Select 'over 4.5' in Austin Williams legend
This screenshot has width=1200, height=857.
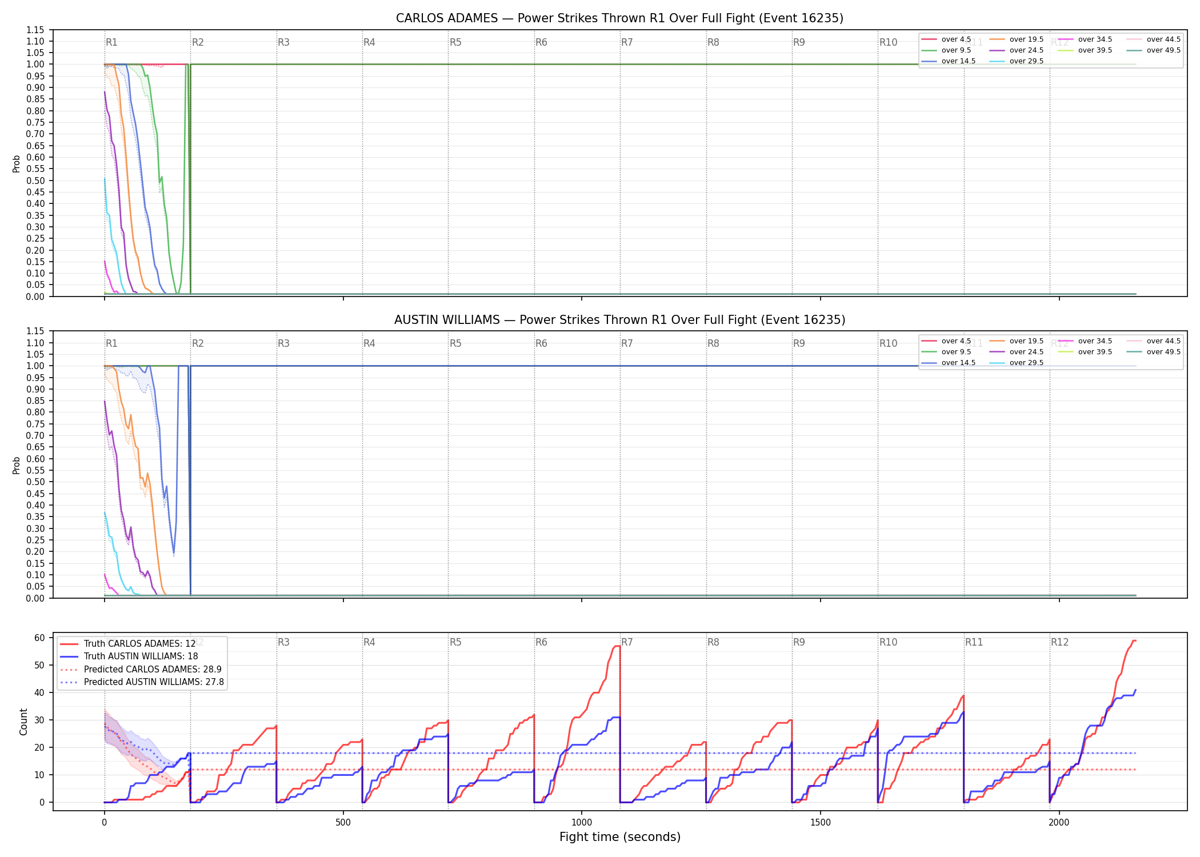(x=946, y=341)
